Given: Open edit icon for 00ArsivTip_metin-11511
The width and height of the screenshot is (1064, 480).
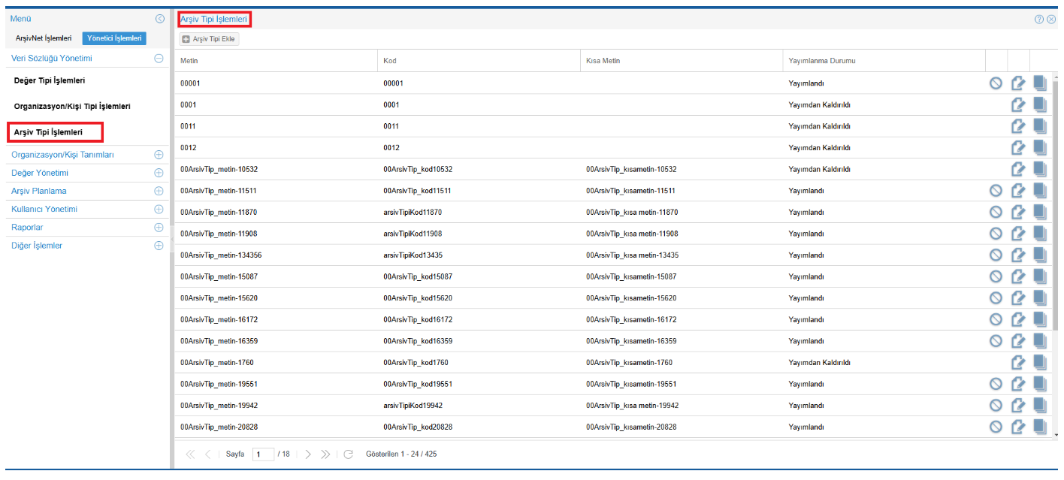Looking at the screenshot, I should click(x=1018, y=191).
